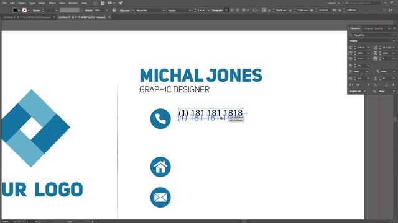Image resolution: width=398 pixels, height=223 pixels.
Task: Close the second Untitled document tab
Action: pyautogui.click(x=109, y=17)
